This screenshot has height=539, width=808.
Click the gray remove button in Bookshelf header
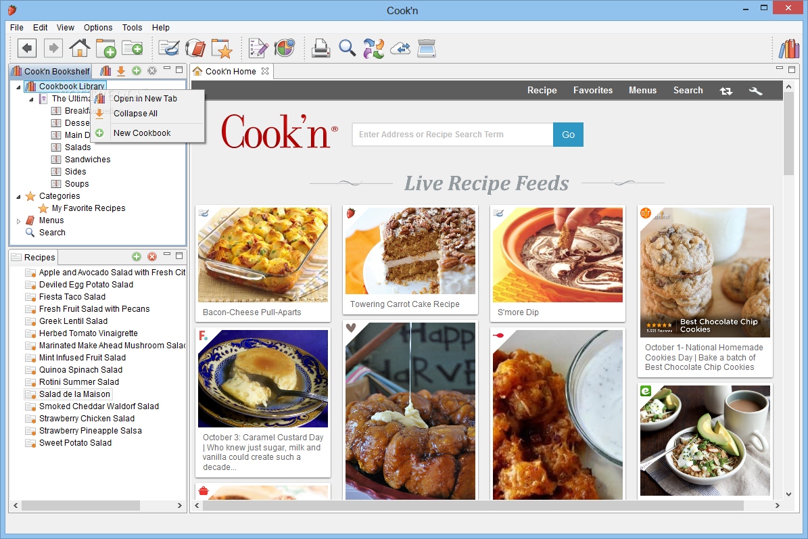pyautogui.click(x=152, y=70)
